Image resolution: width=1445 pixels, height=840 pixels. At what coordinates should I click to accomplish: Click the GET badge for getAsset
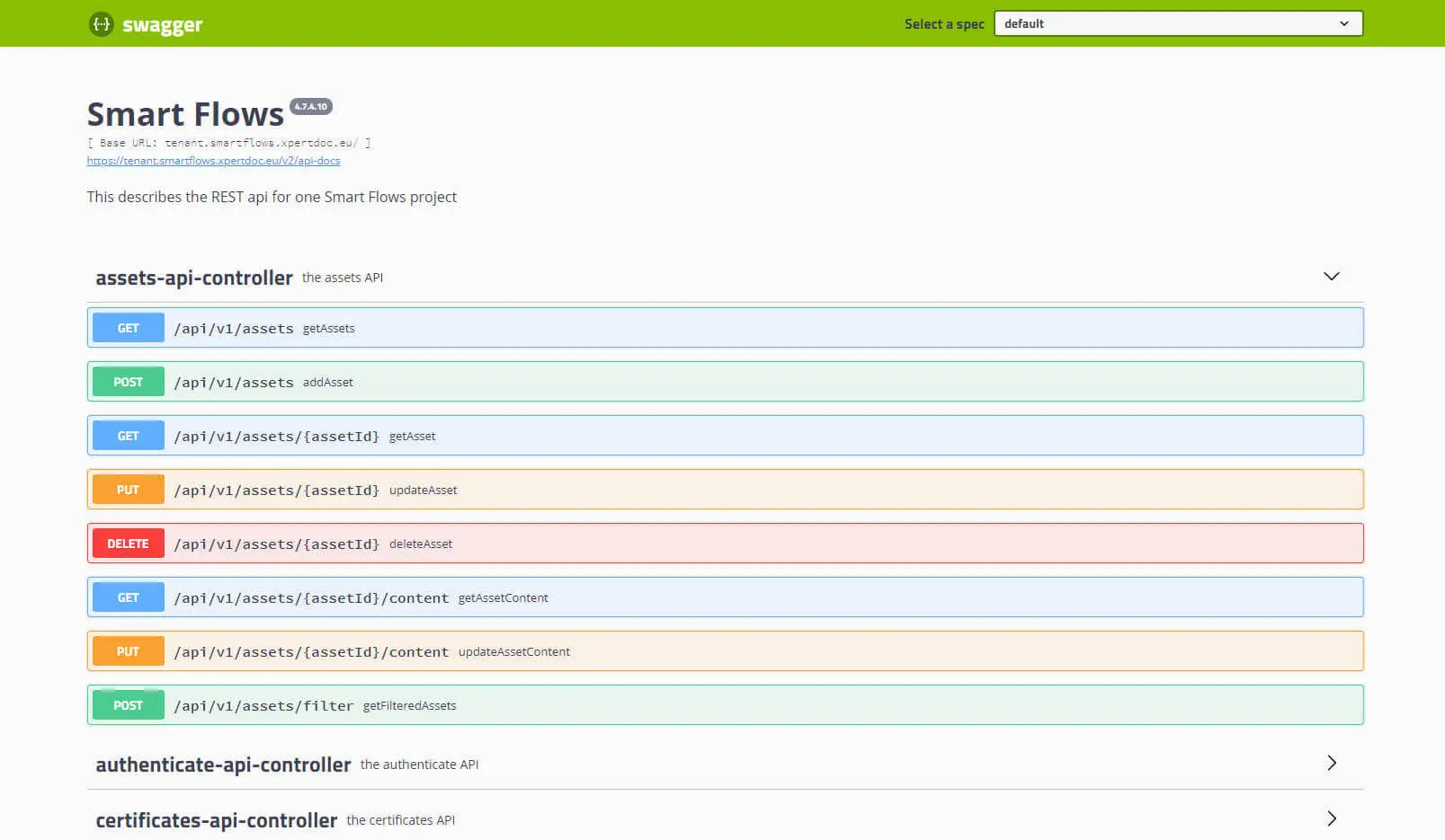[128, 436]
